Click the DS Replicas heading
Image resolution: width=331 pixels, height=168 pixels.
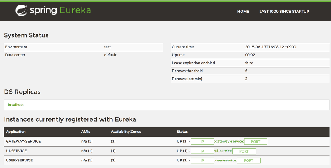pyautogui.click(x=22, y=92)
